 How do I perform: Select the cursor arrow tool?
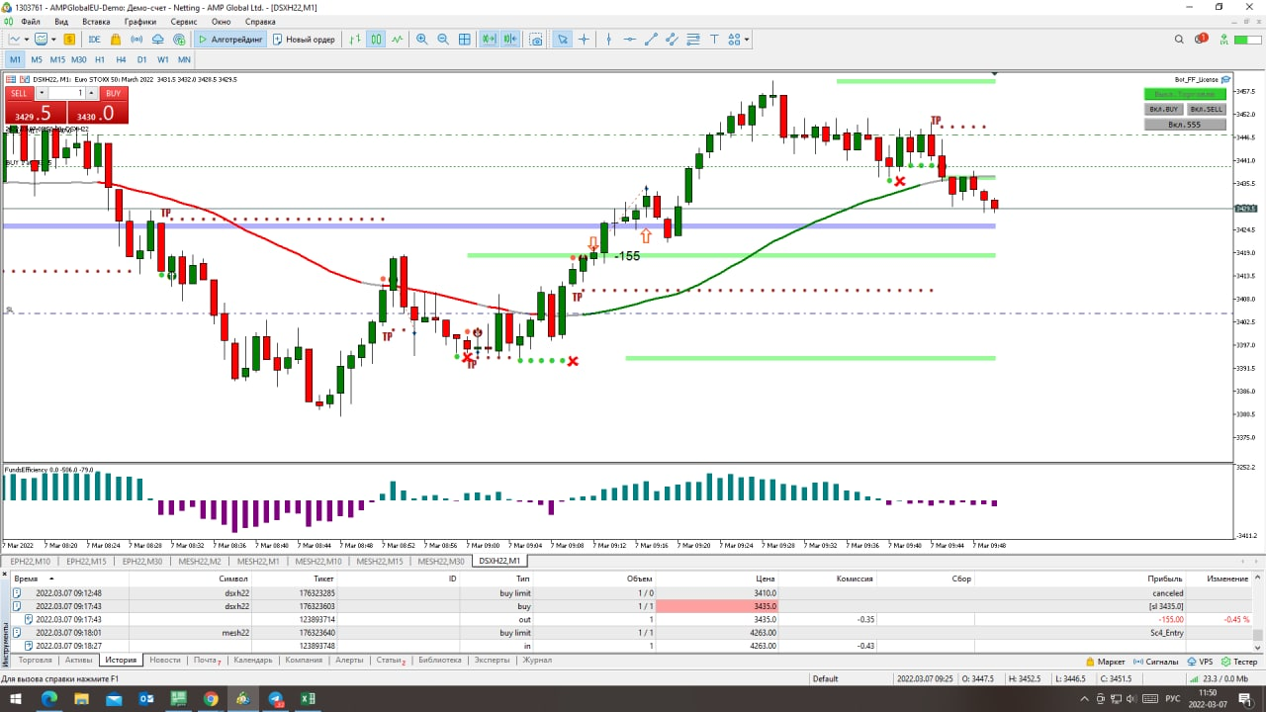point(563,40)
